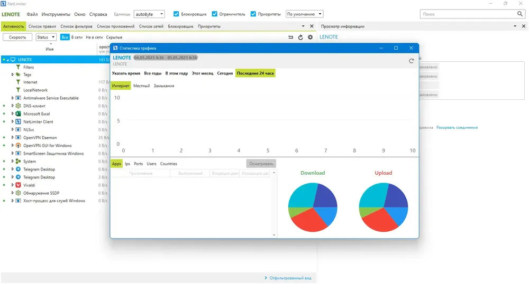Screen dimensions: 529x284
Task: Open the Status dropdown
Action: (x=46, y=37)
